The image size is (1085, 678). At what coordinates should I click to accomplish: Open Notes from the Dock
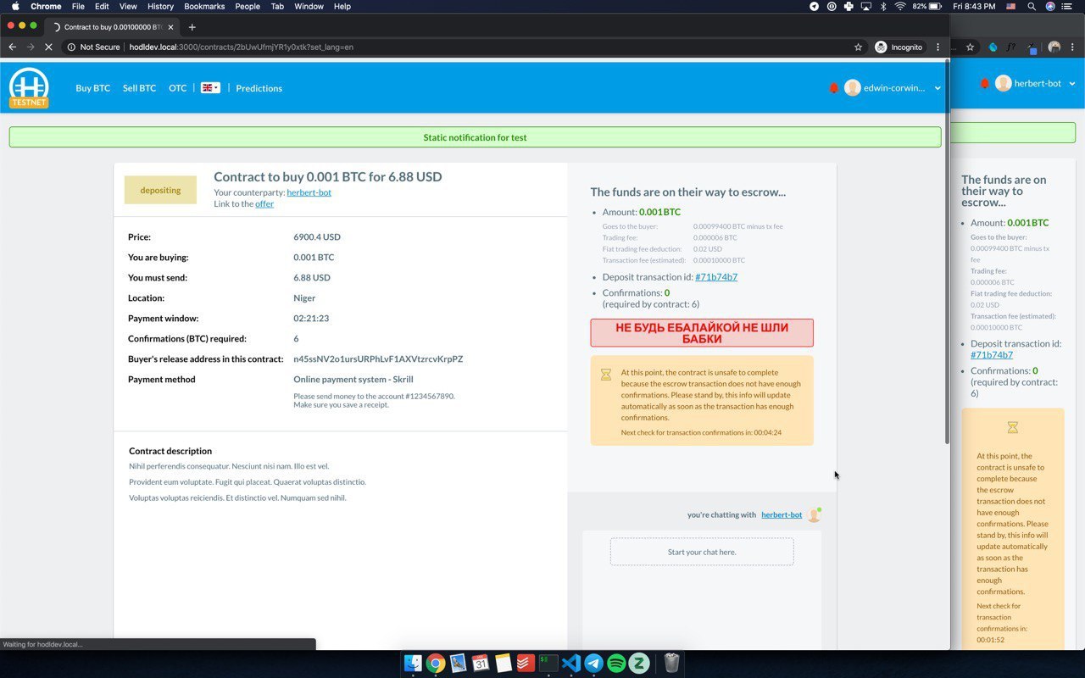tap(504, 663)
